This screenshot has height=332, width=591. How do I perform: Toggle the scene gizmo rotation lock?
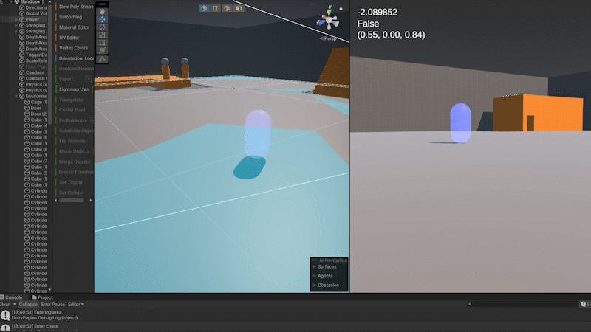341,8
